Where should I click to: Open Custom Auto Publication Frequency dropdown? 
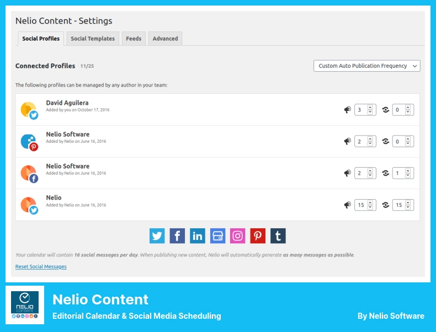pyautogui.click(x=367, y=66)
